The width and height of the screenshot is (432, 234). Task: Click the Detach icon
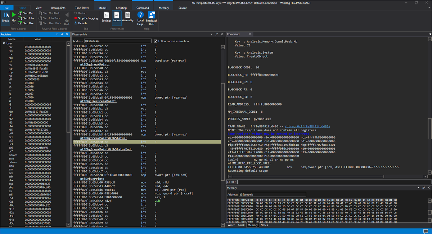coord(75,23)
